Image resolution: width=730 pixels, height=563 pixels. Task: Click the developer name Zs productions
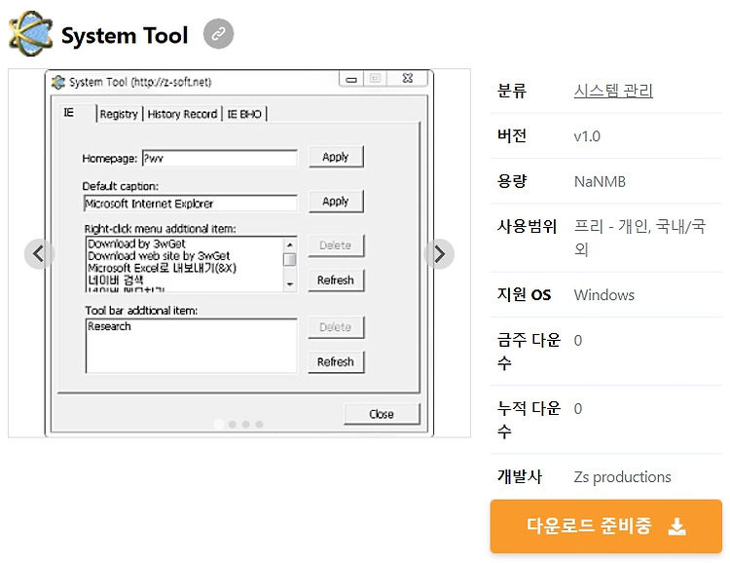pos(623,476)
